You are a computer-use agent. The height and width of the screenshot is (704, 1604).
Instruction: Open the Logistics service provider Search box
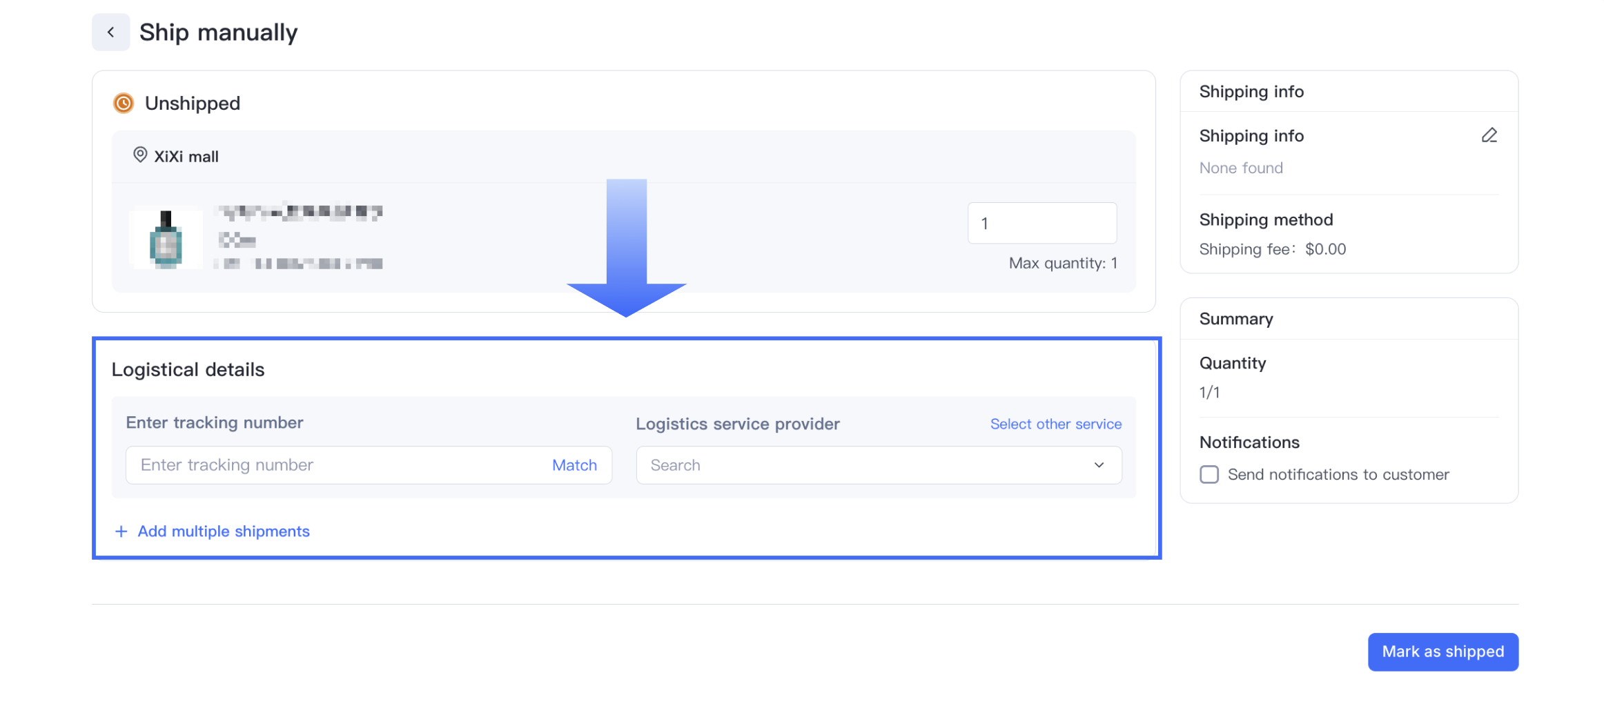[863, 465]
